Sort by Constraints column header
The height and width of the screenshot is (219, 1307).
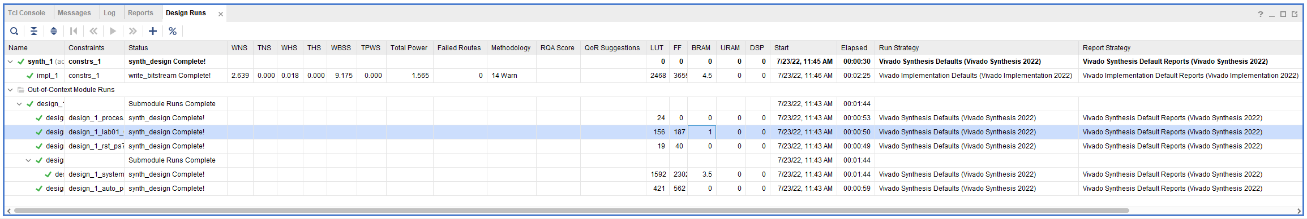point(94,48)
